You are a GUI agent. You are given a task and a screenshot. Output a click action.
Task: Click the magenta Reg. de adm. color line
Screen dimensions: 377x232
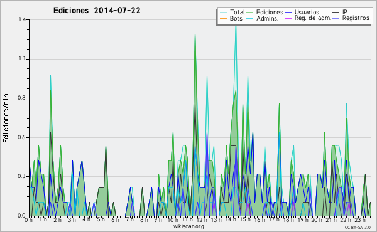click(288, 18)
